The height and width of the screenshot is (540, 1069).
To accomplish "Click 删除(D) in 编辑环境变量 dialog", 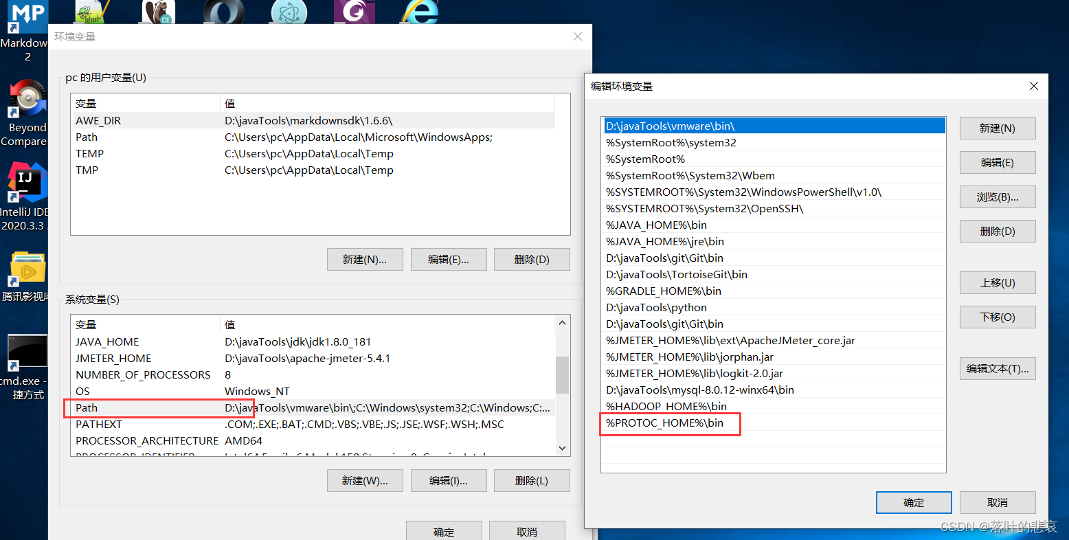I will pos(998,231).
